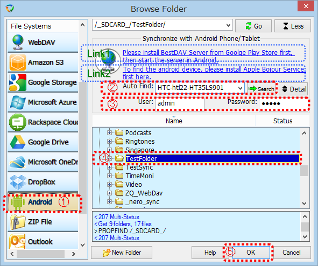Close the Browse Folder window

[306, 6]
